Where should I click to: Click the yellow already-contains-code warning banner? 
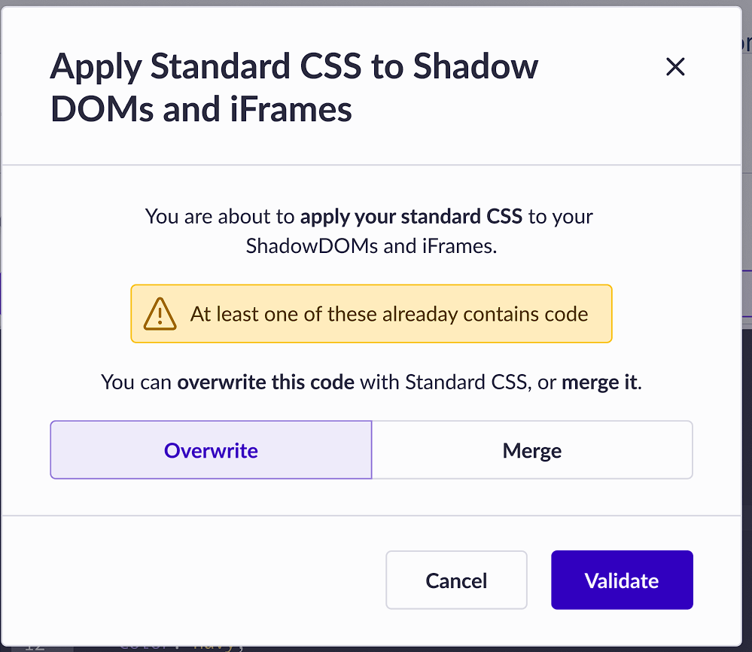[371, 314]
